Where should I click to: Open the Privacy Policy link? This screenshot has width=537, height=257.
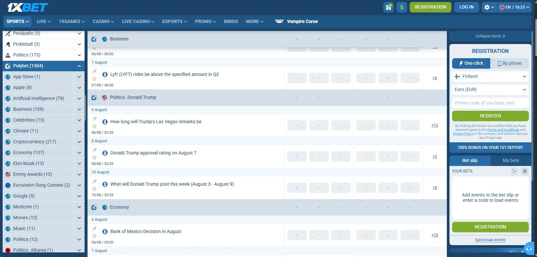click(x=463, y=134)
